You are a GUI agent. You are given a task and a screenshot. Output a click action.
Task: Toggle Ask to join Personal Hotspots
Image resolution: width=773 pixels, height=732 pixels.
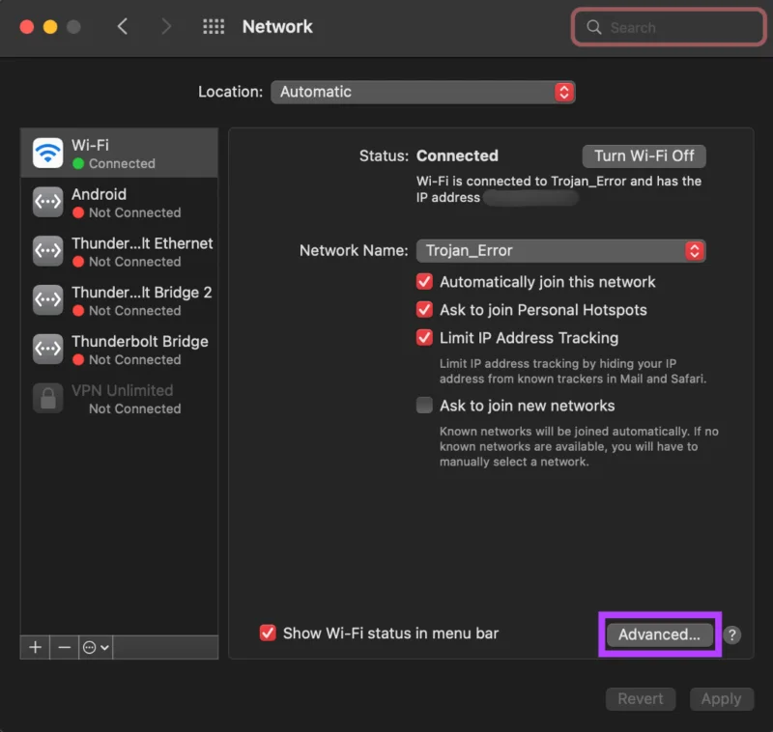coord(424,310)
